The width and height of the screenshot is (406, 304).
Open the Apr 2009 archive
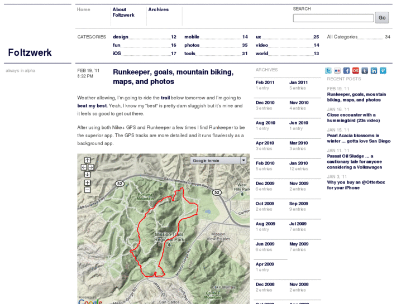tap(265, 264)
